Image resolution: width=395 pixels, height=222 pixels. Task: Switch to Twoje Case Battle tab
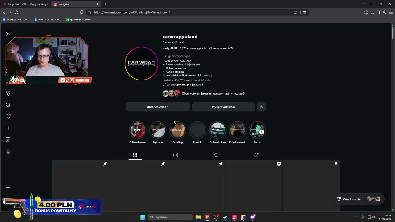click(26, 4)
